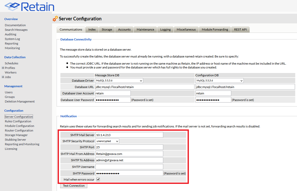Click the SMTP To Address field
This screenshot has height=191, width=297.
[x=129, y=160]
